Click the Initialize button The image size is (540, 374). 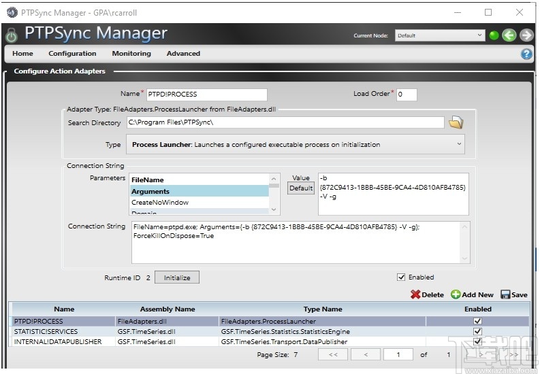click(177, 277)
